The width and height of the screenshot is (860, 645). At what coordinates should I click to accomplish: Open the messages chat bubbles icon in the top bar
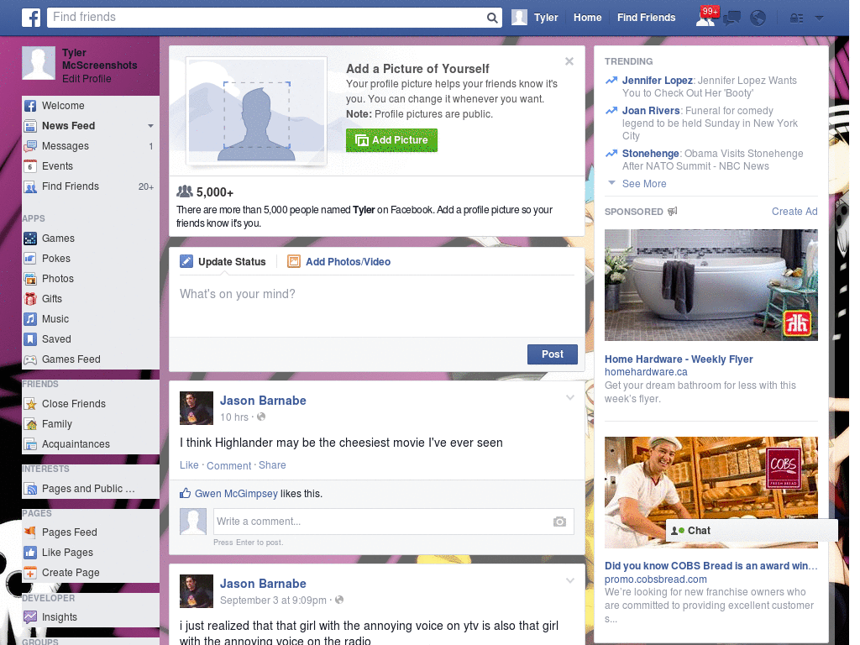point(732,18)
